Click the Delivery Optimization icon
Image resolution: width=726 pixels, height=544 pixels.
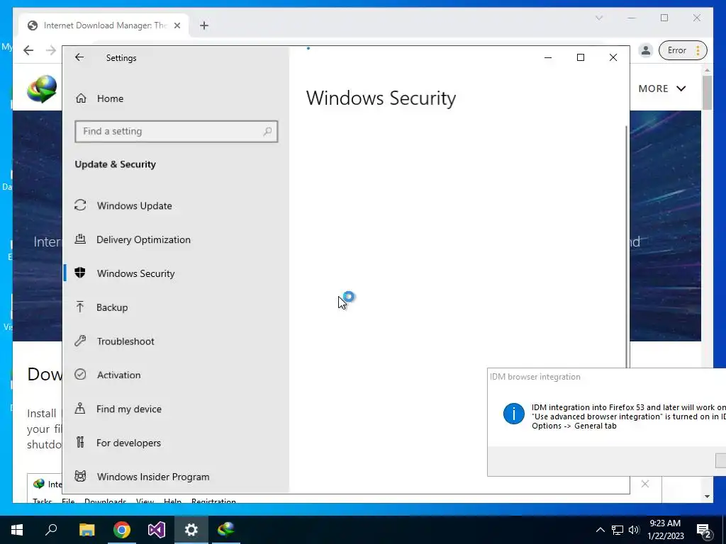pyautogui.click(x=80, y=239)
